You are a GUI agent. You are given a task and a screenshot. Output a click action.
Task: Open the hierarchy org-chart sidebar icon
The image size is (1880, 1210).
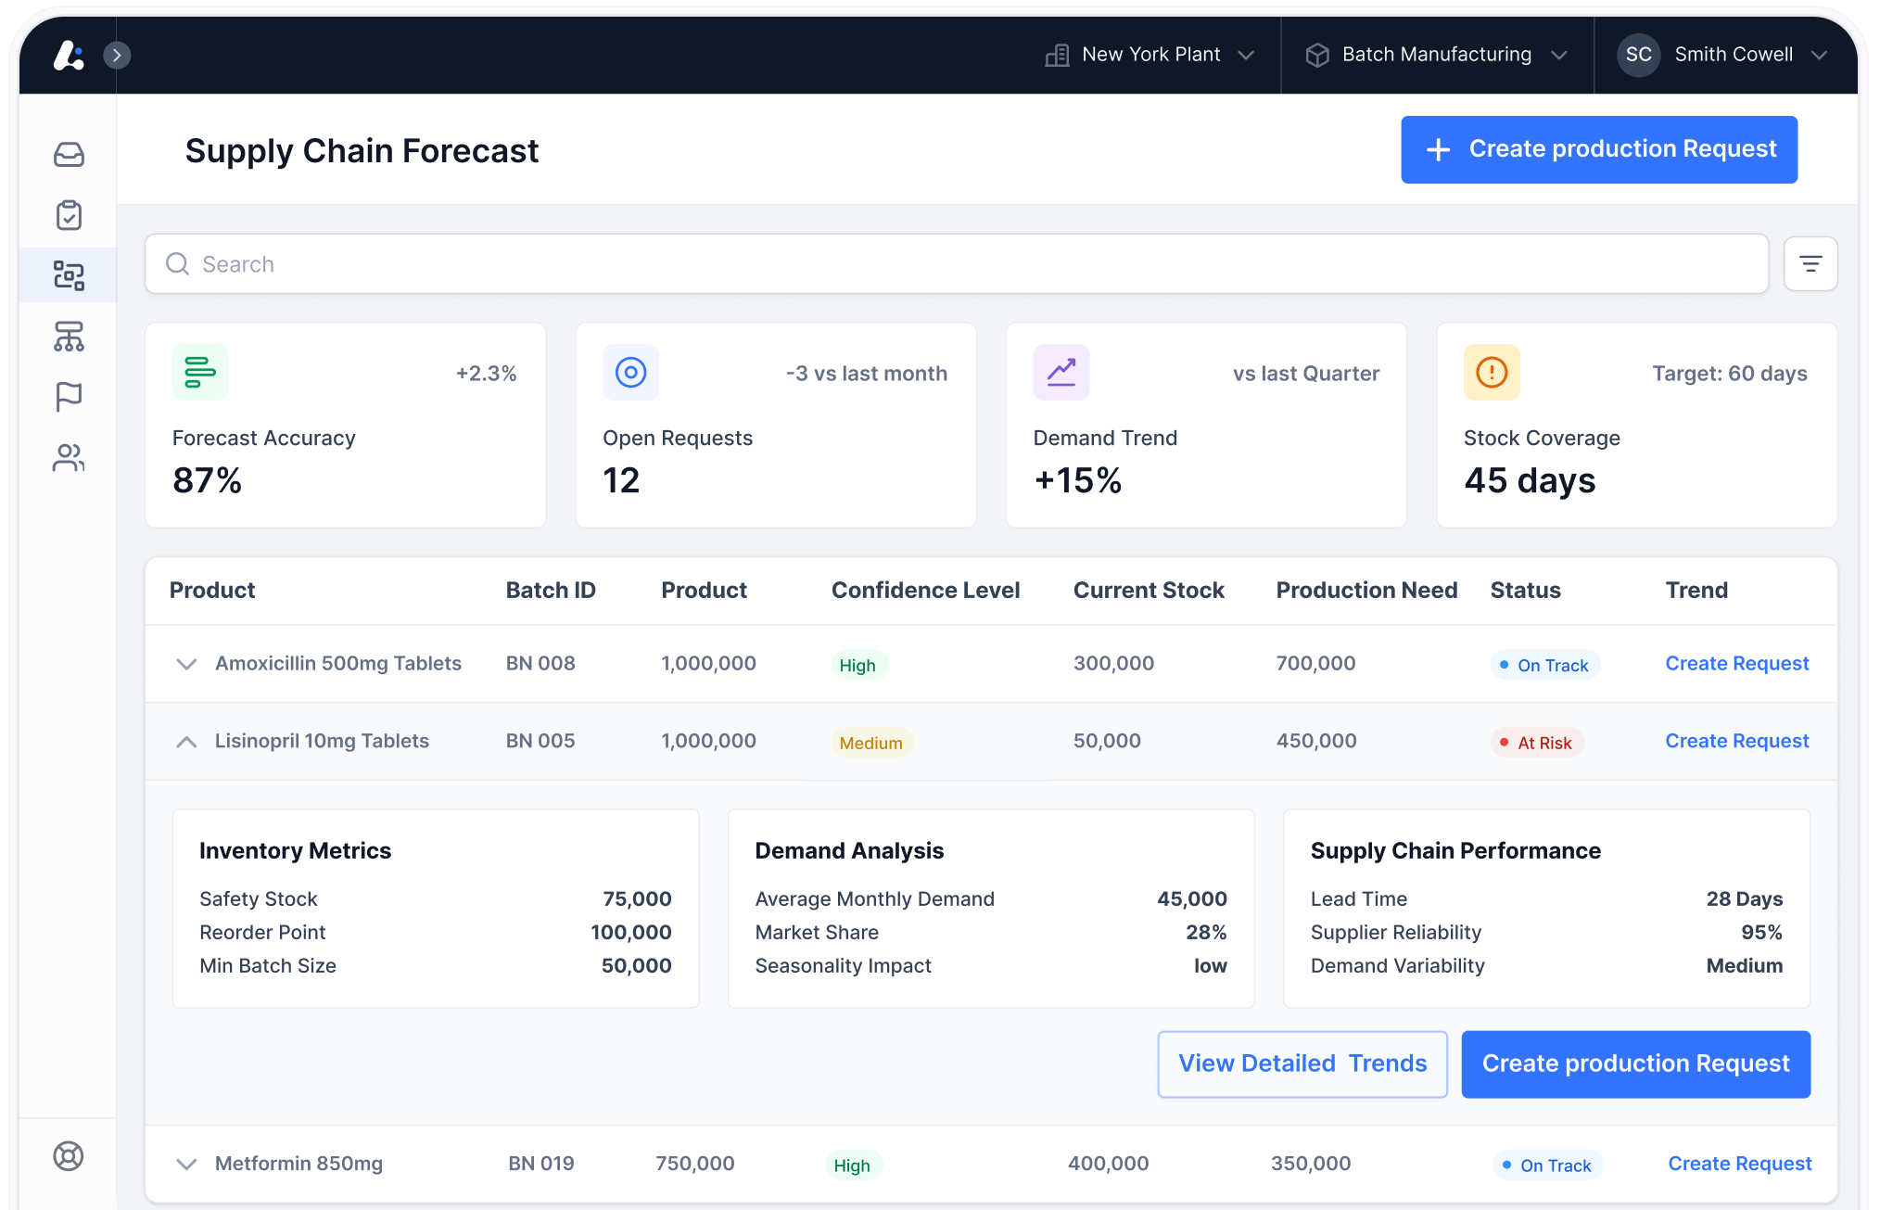click(x=69, y=337)
